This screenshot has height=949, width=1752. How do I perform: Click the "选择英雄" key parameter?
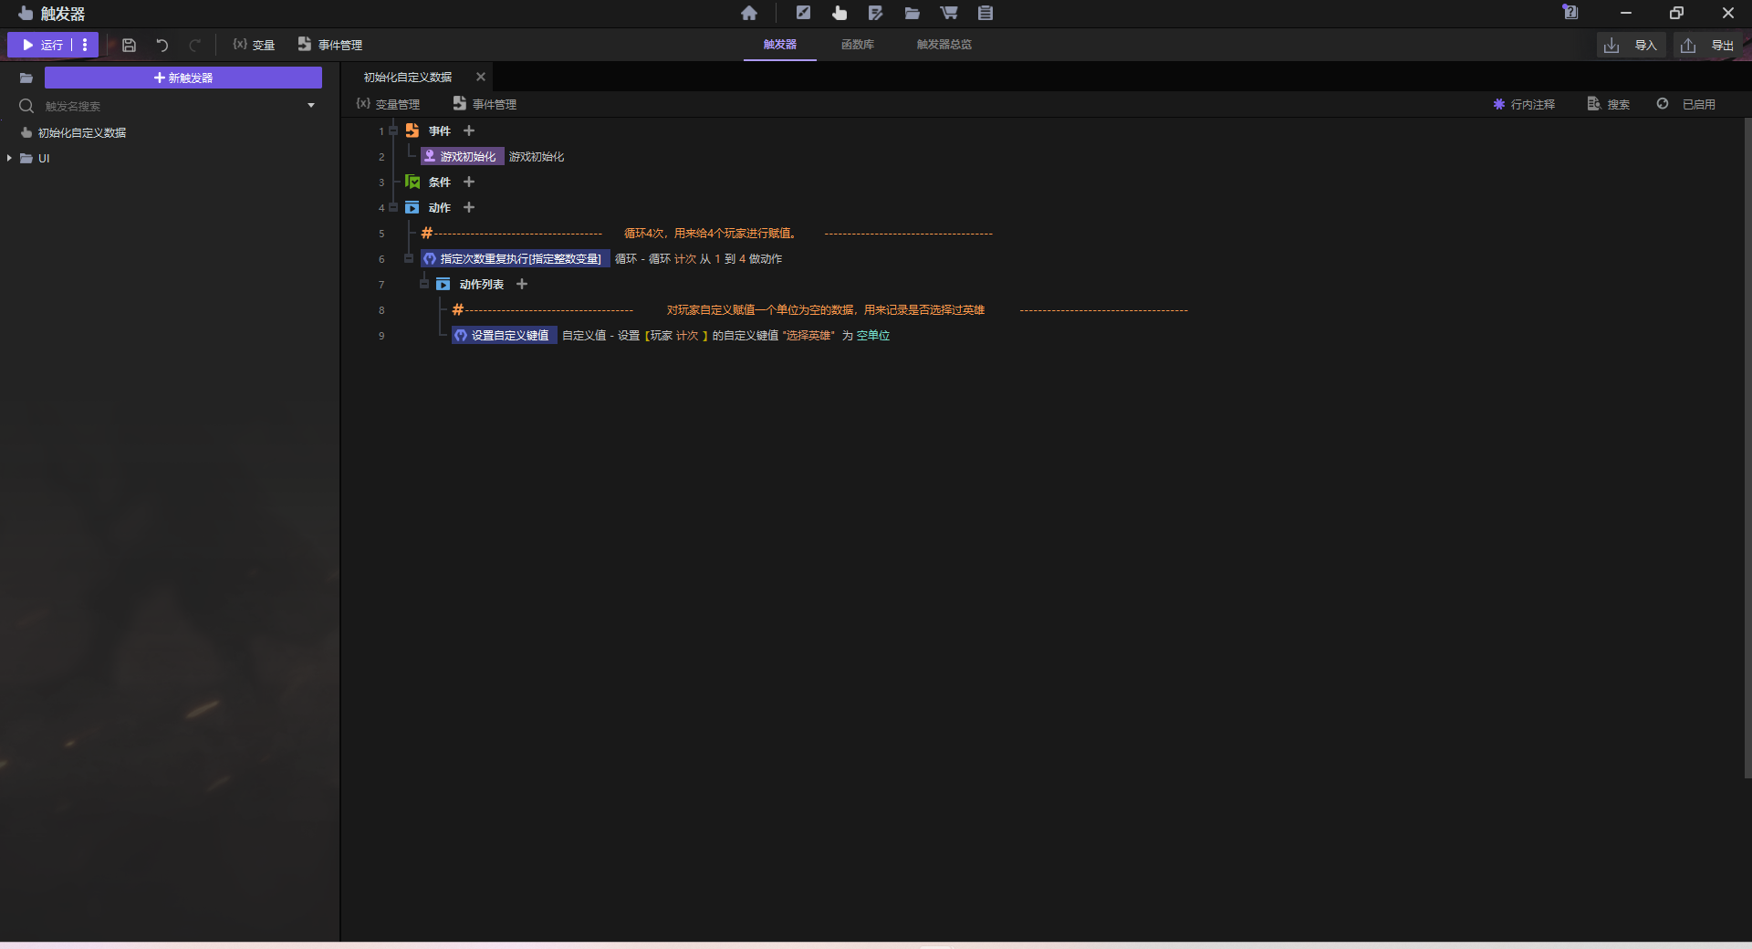pyautogui.click(x=808, y=335)
